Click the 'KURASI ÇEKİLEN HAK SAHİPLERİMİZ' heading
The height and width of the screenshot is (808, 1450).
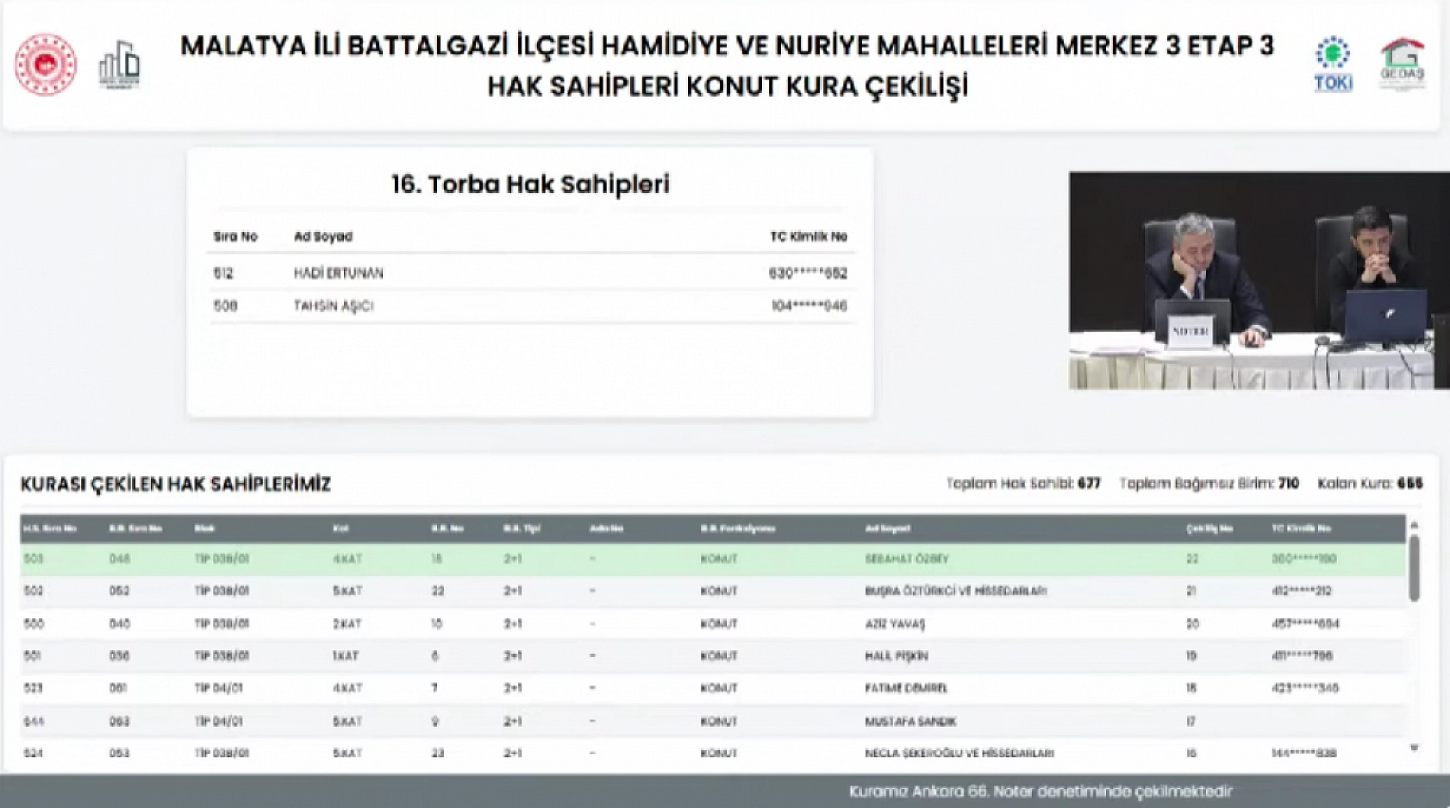coord(176,485)
